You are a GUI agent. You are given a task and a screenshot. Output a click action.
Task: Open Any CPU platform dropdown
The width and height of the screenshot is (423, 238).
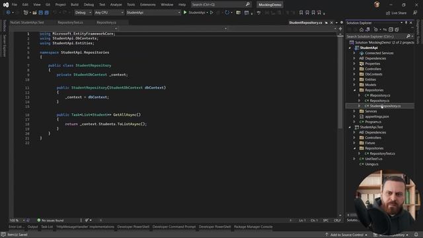[109, 13]
